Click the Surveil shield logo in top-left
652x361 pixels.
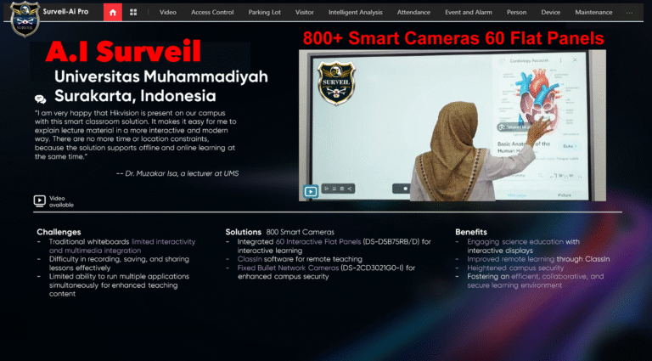(25, 20)
